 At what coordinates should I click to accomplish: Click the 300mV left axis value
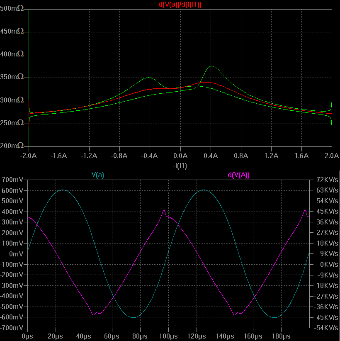click(x=12, y=222)
